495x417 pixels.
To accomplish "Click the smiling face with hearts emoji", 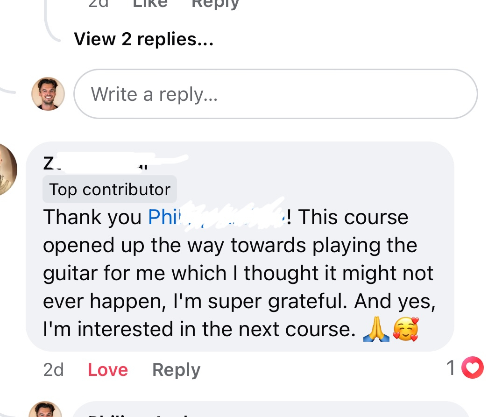I will point(404,330).
